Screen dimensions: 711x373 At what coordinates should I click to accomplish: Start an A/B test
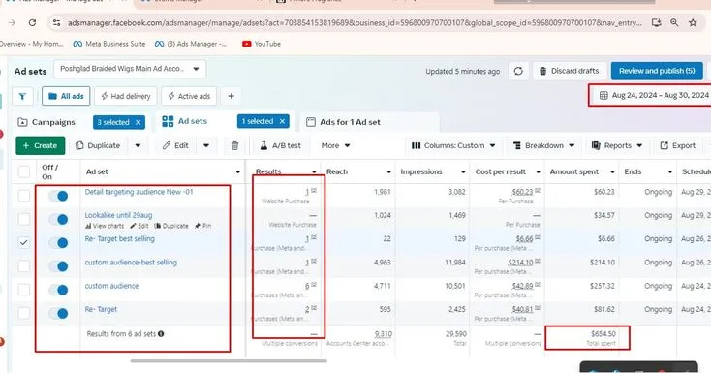(280, 145)
